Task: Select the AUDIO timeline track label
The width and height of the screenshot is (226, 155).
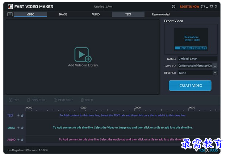Action: [11, 139]
